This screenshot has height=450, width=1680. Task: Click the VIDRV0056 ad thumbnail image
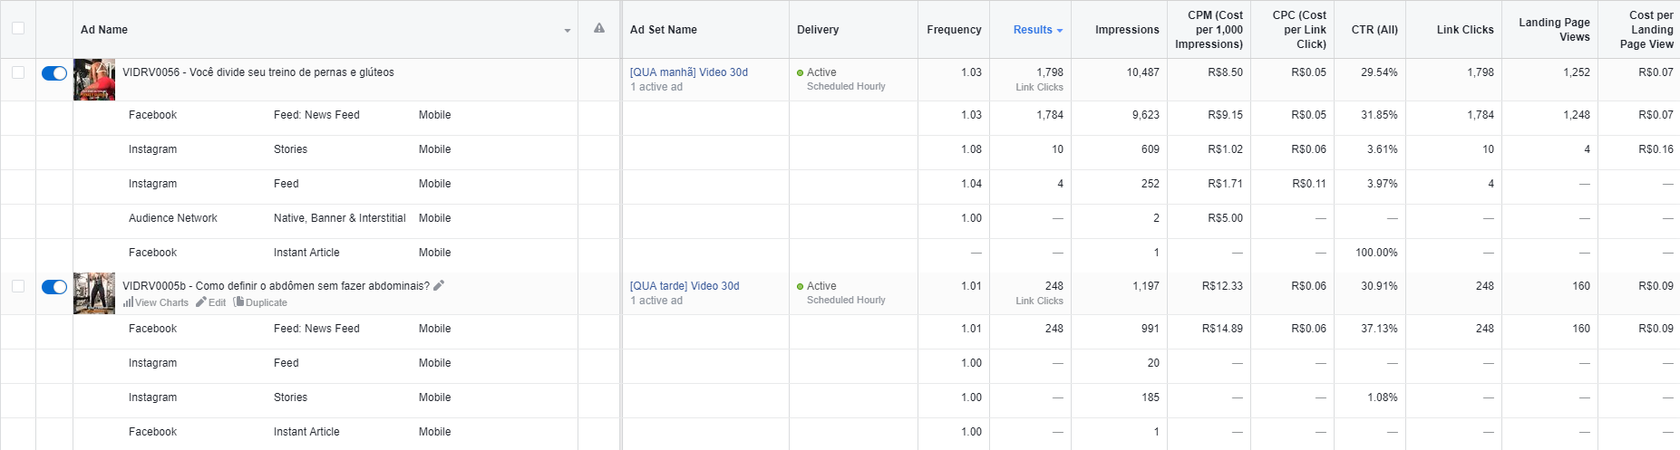click(x=94, y=80)
